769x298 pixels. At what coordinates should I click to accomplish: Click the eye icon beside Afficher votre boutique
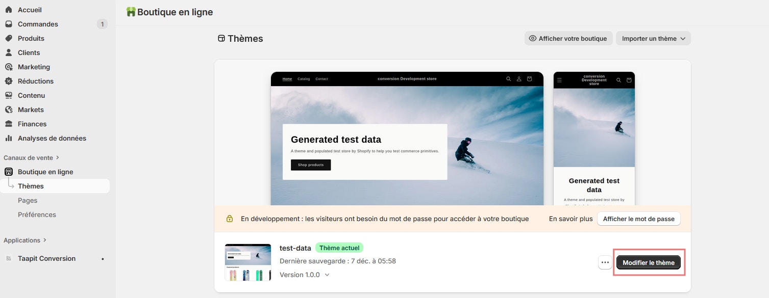(532, 38)
